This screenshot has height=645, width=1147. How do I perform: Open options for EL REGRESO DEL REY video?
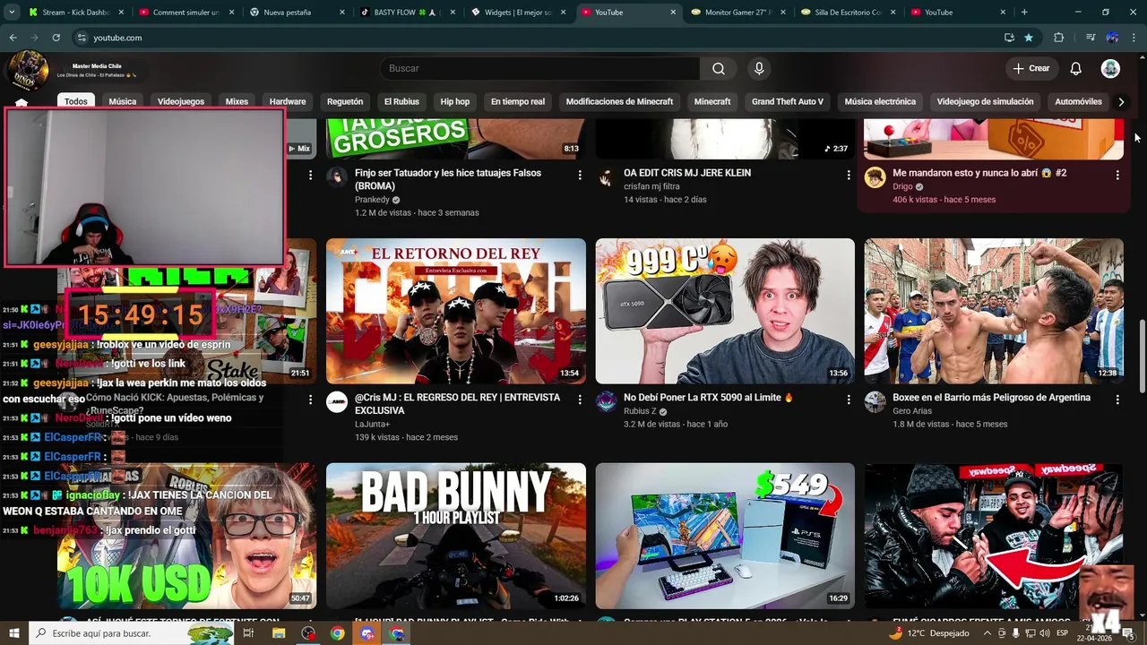580,400
